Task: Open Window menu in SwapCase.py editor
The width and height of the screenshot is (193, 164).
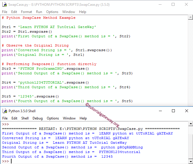Action: click(x=69, y=12)
